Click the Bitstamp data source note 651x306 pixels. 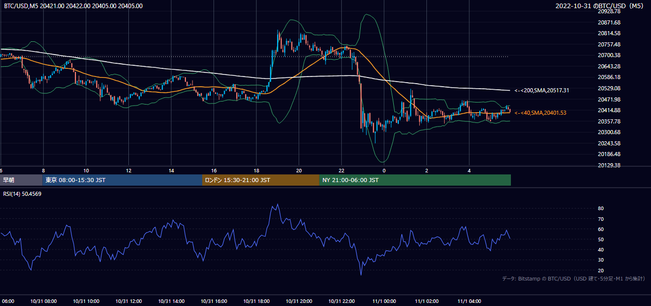pos(574,278)
